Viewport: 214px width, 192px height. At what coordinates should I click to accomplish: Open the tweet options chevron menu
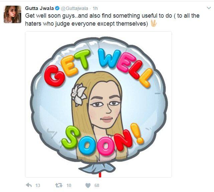pyautogui.click(x=209, y=8)
